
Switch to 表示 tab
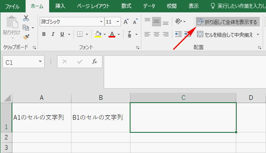pos(194,6)
